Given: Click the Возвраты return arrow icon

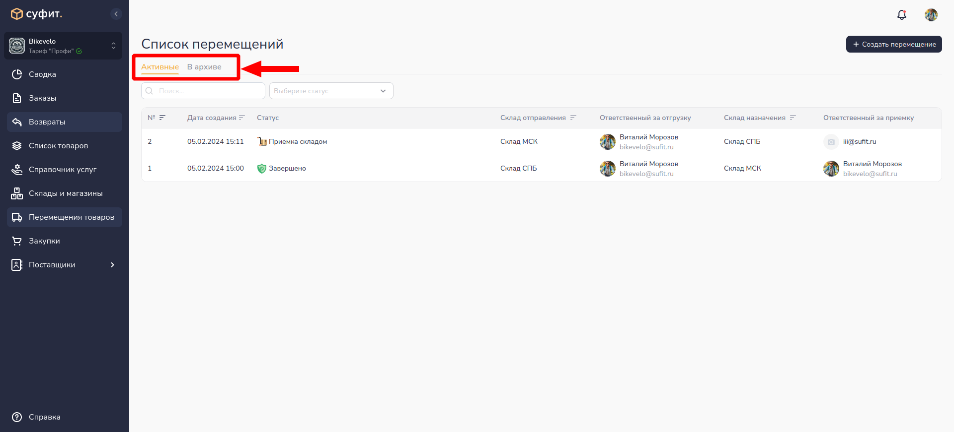Looking at the screenshot, I should [17, 122].
